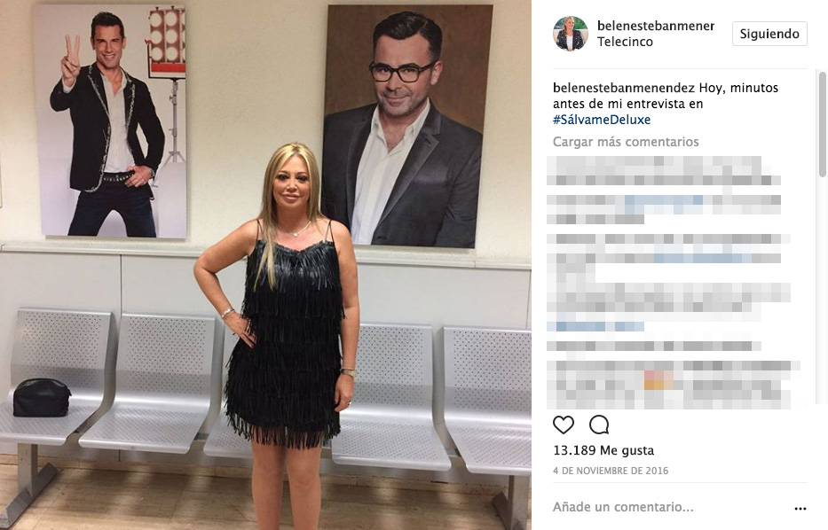
Task: Open the 4 de noviembre de 2016 date link
Action: coord(611,471)
